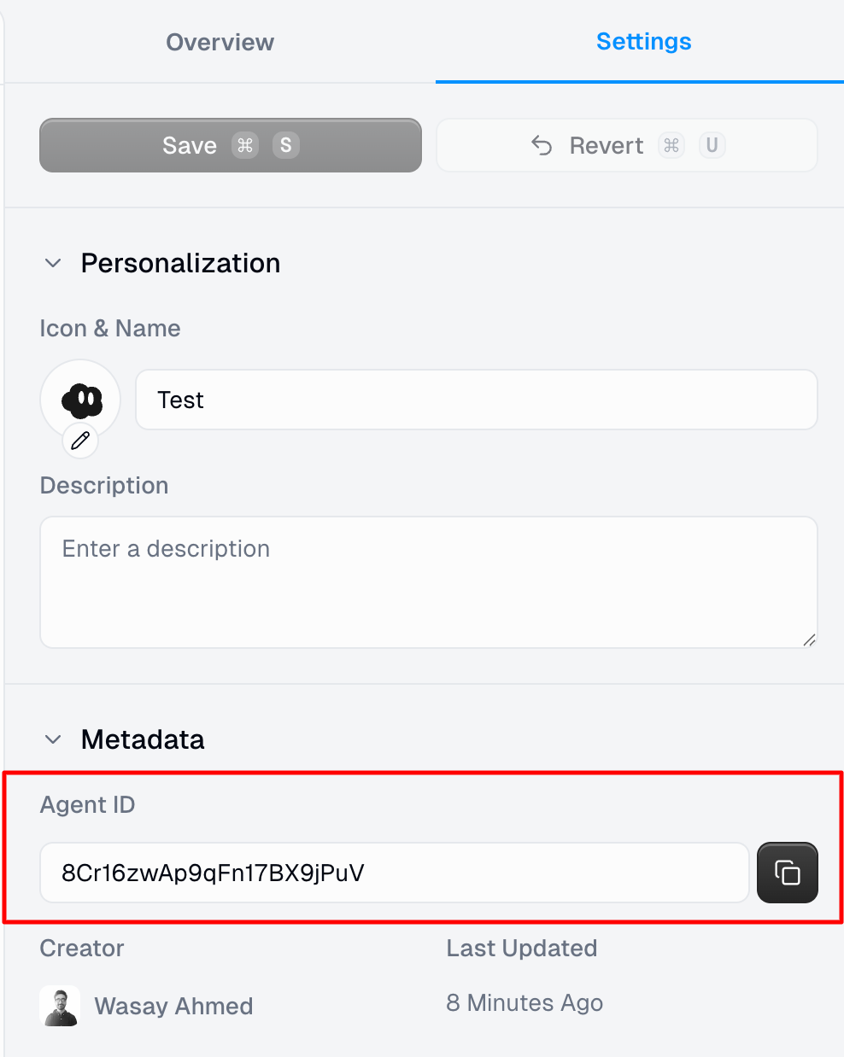Click the Personalization disclosure chevron

[53, 263]
